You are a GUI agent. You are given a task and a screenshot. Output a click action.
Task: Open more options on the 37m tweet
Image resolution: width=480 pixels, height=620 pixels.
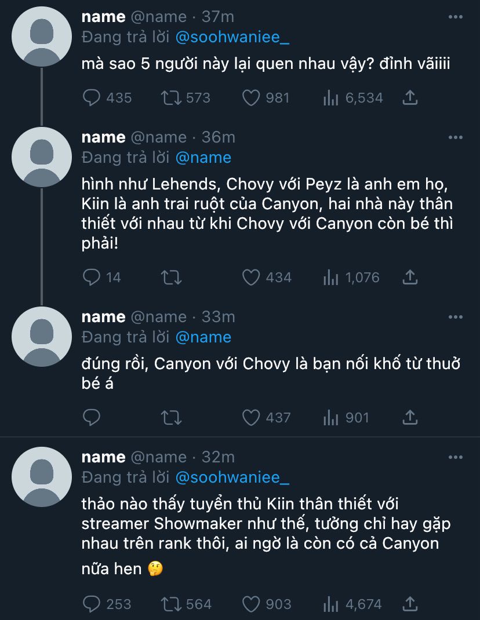[x=456, y=17]
